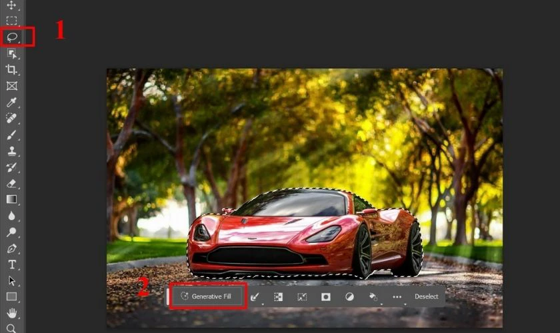Image resolution: width=560 pixels, height=333 pixels.
Task: Select the Lasso tool
Action: pyautogui.click(x=12, y=37)
